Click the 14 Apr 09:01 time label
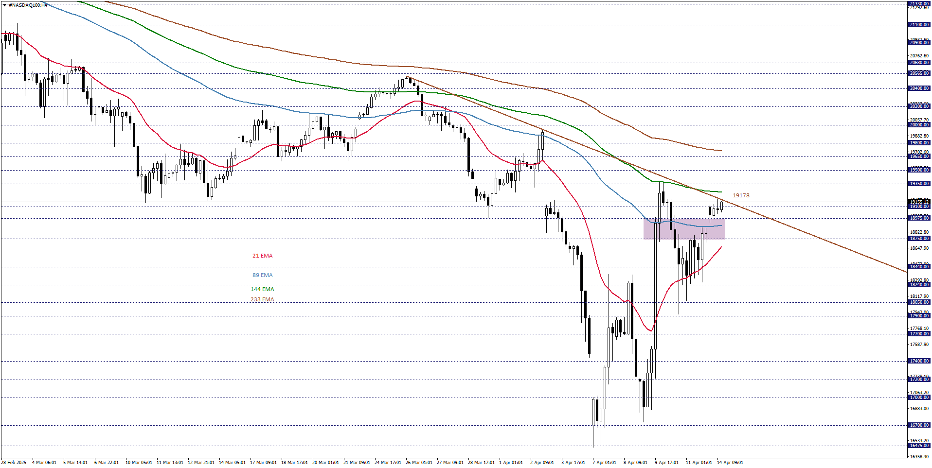The width and height of the screenshot is (932, 468). (x=730, y=463)
